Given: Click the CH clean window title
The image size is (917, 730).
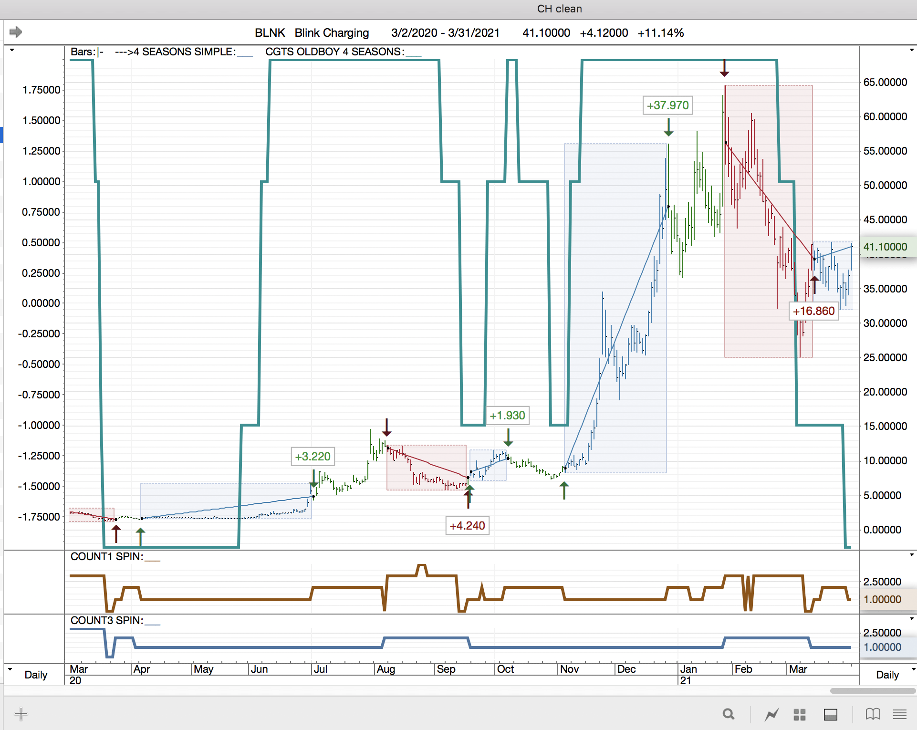Looking at the screenshot, I should click(x=559, y=9).
